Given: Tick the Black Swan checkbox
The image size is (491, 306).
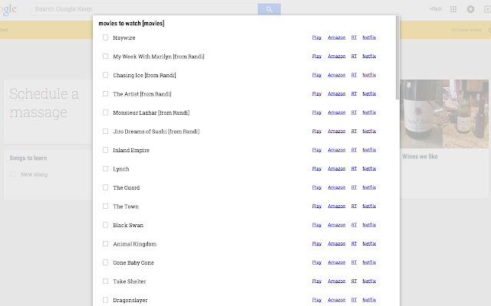Looking at the screenshot, I should pyautogui.click(x=106, y=225).
